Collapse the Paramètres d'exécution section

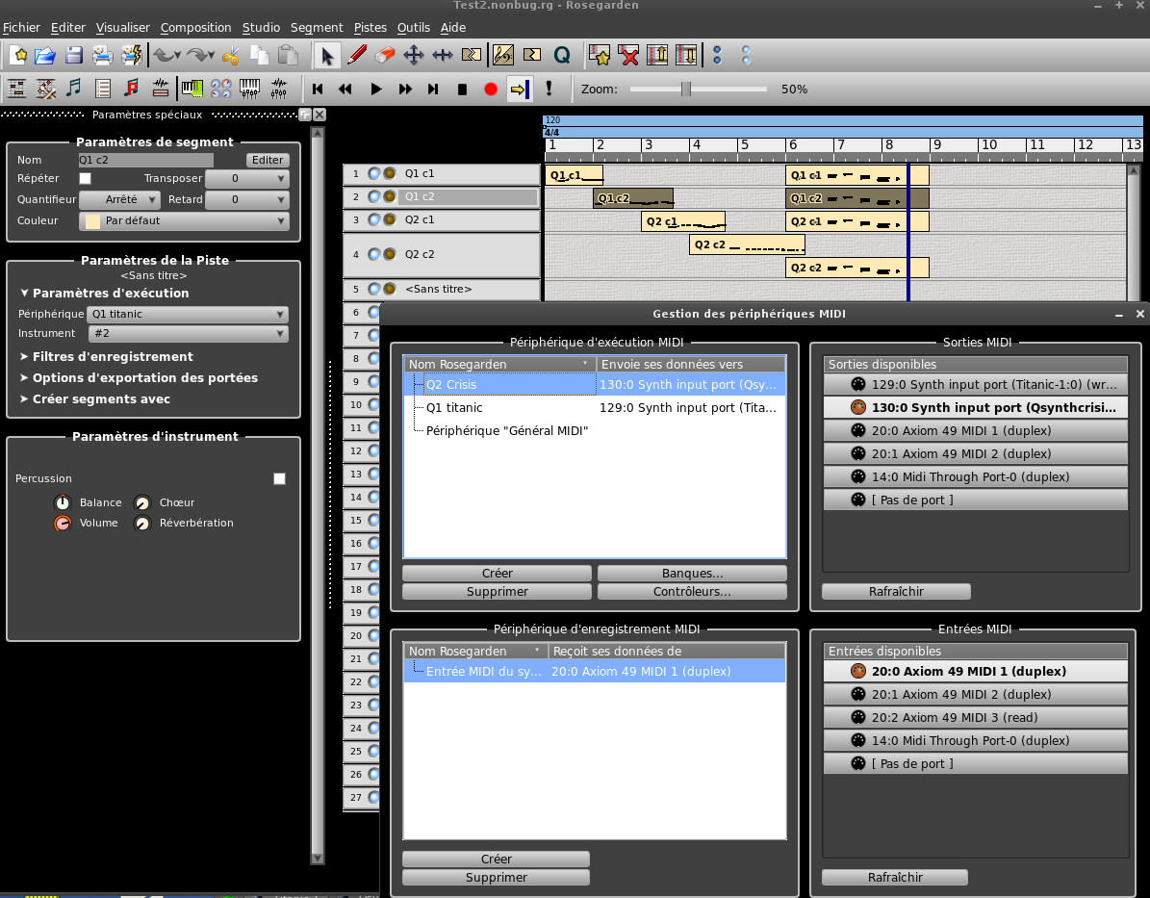[x=105, y=294]
